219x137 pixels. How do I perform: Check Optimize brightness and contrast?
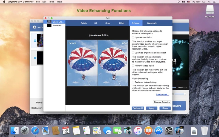coord(133,53)
